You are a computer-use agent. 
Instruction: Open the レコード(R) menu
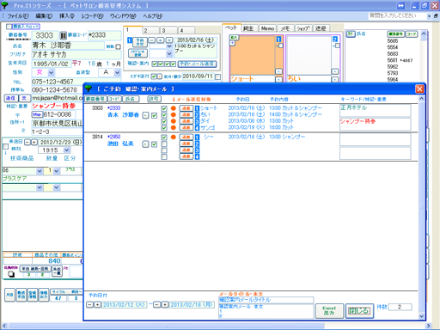point(92,16)
